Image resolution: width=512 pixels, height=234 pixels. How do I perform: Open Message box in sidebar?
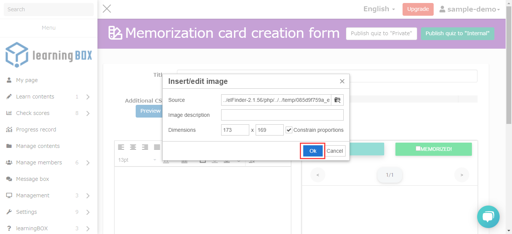coord(33,179)
